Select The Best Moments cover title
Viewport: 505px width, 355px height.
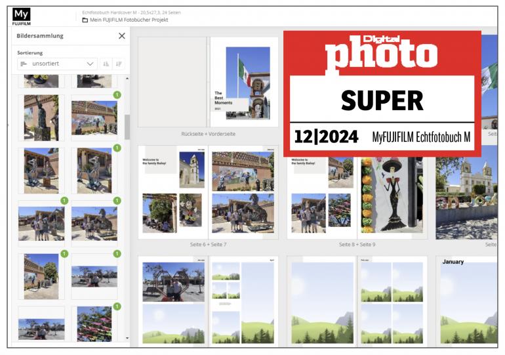223,98
